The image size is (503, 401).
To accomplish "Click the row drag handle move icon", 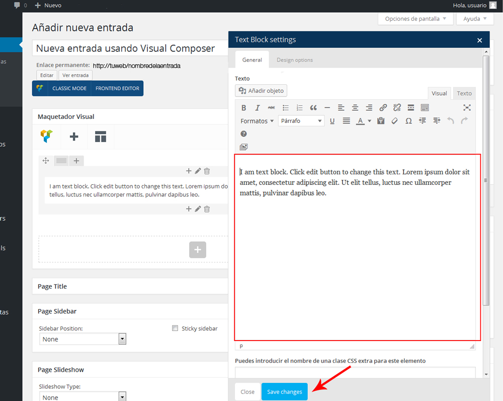I will (46, 161).
